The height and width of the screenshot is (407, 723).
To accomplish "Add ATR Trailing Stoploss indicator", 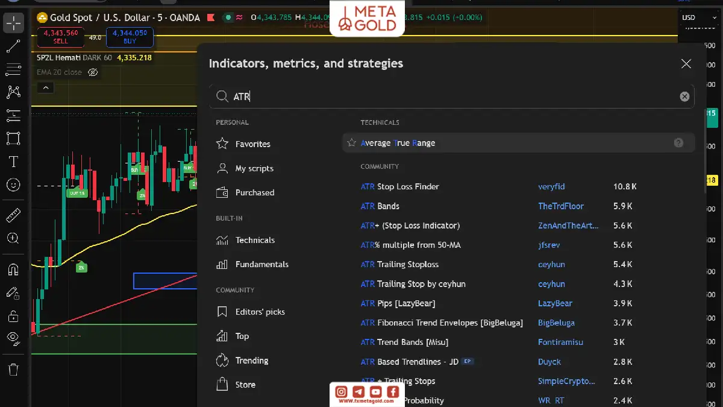I will pos(400,265).
